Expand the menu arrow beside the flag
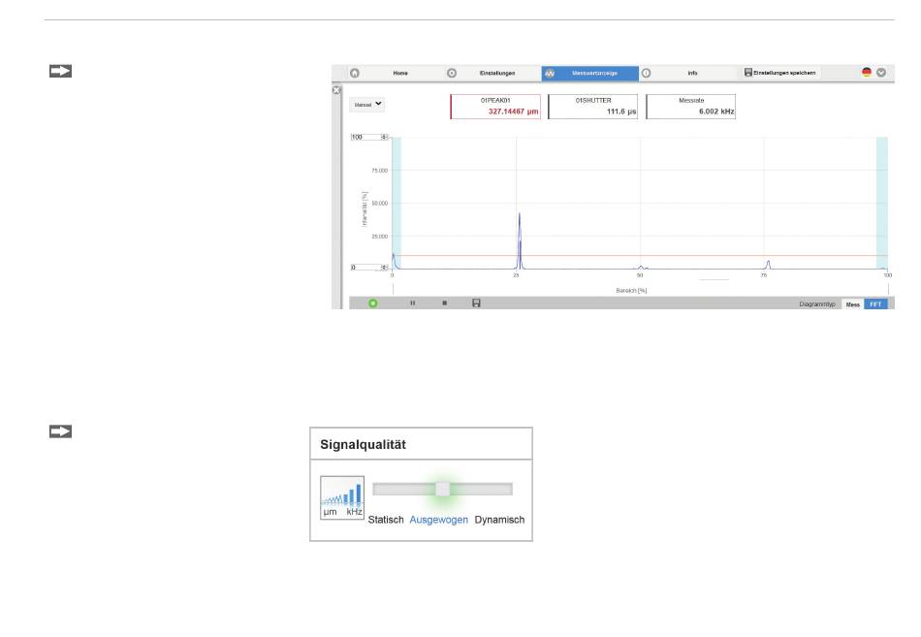This screenshot has width=921, height=637. coord(881,73)
